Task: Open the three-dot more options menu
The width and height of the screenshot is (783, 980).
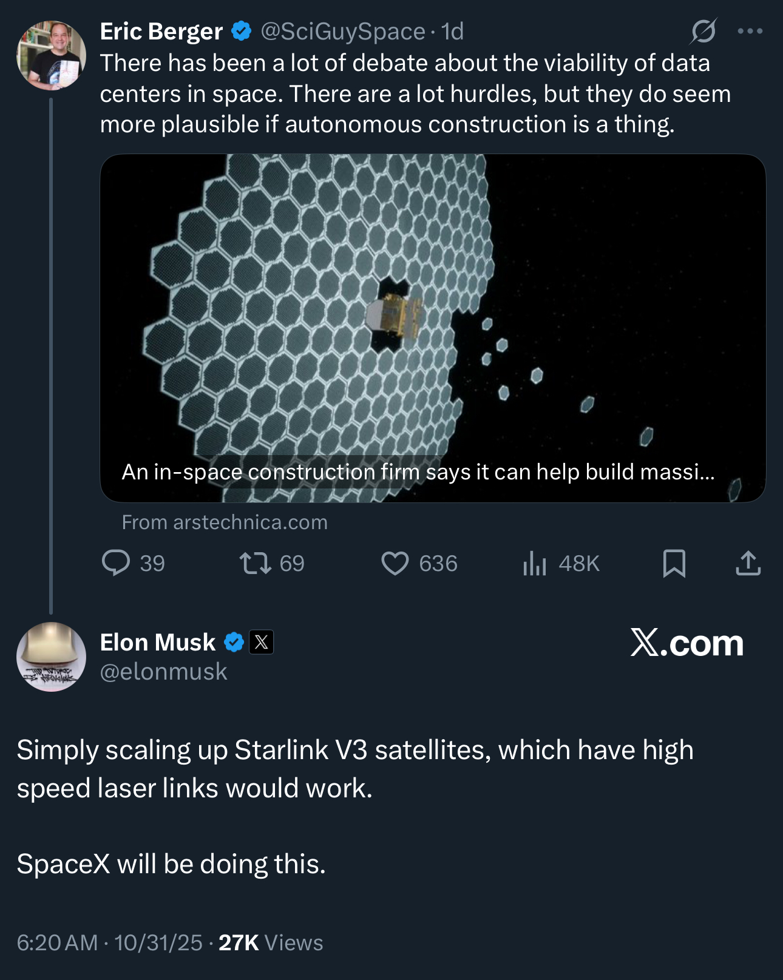Action: [750, 32]
